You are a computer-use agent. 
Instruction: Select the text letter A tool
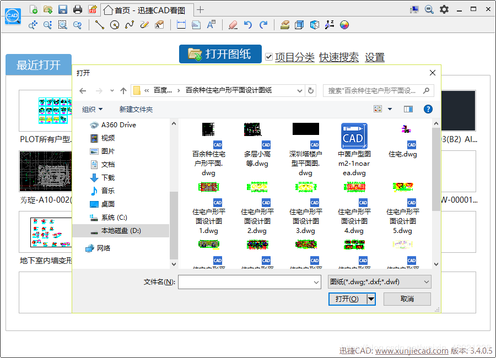(x=211, y=25)
